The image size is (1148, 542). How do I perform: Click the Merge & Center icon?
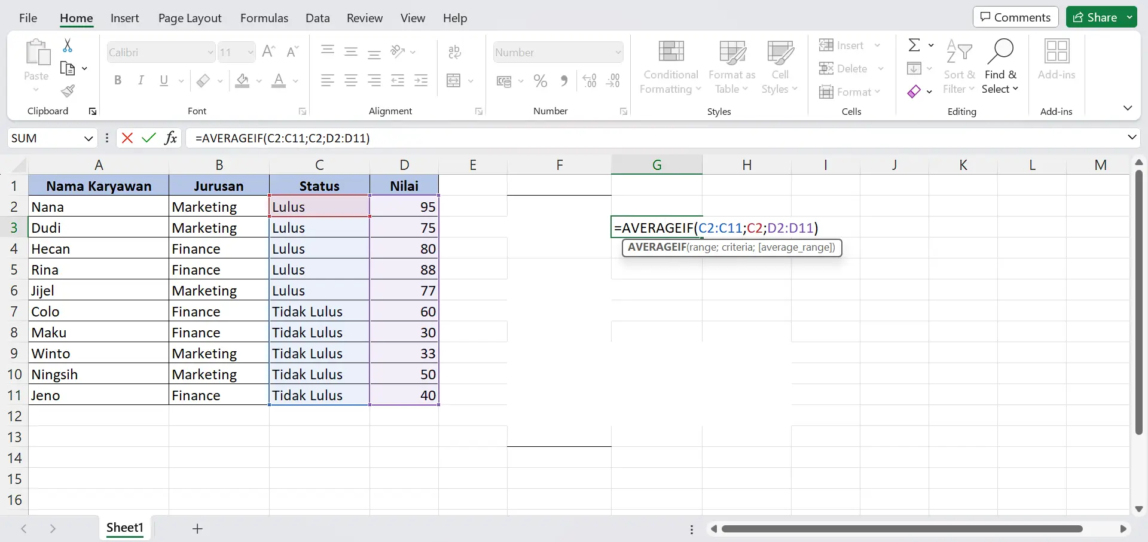click(454, 80)
